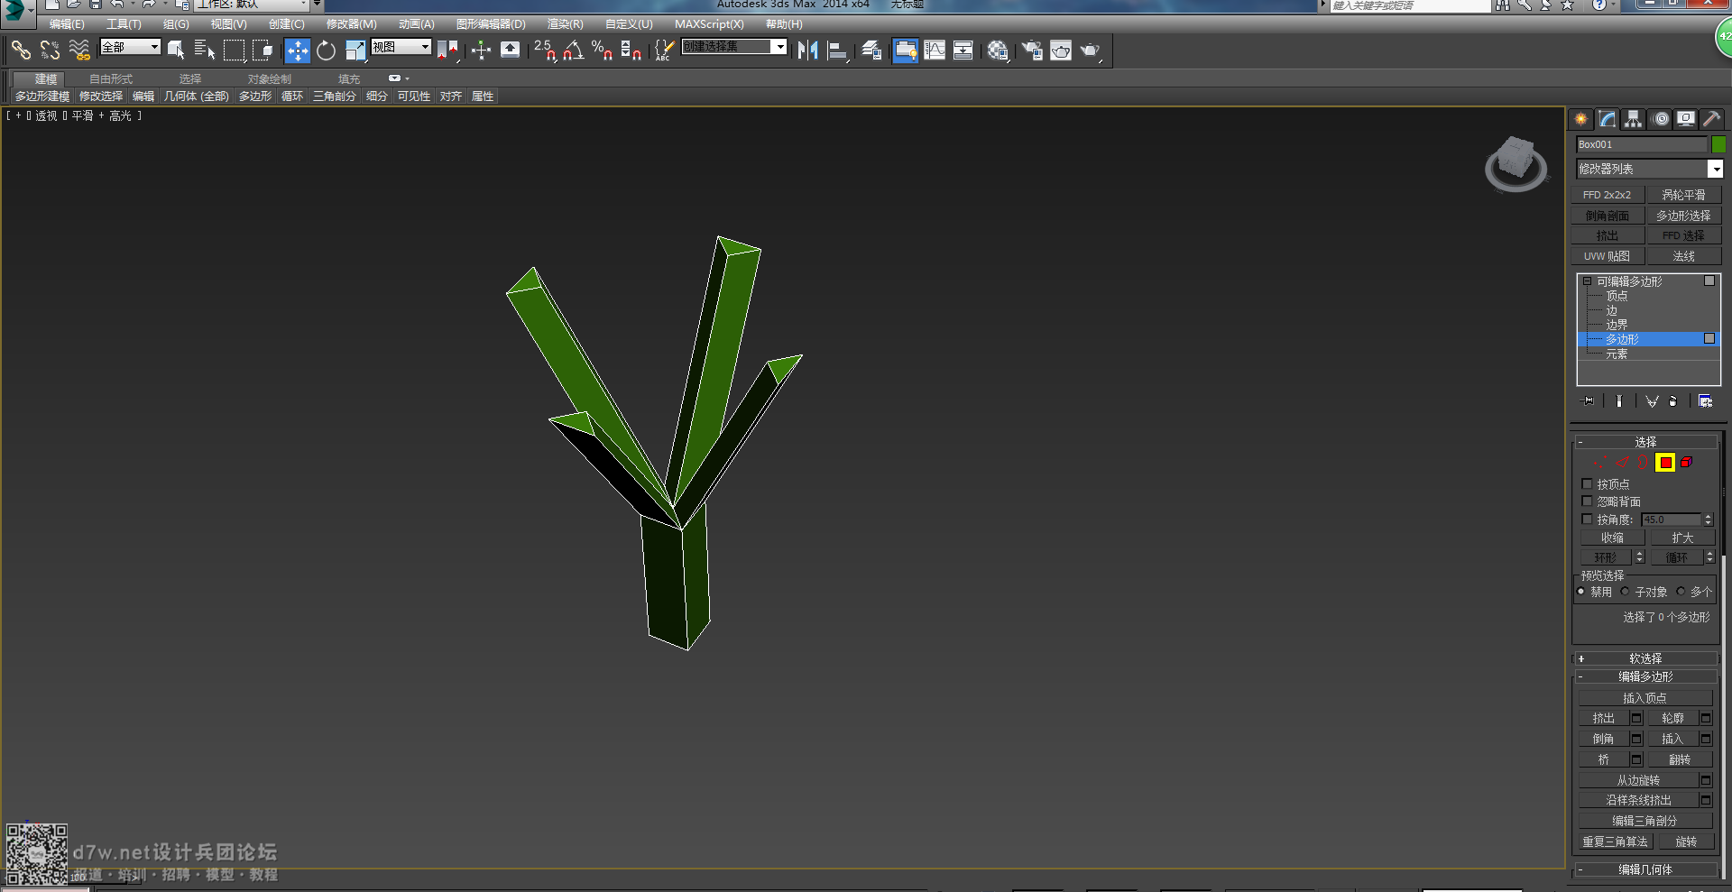Image resolution: width=1732 pixels, height=892 pixels.
Task: Toggle the 2.5D Snaps icon
Action: pyautogui.click(x=544, y=50)
